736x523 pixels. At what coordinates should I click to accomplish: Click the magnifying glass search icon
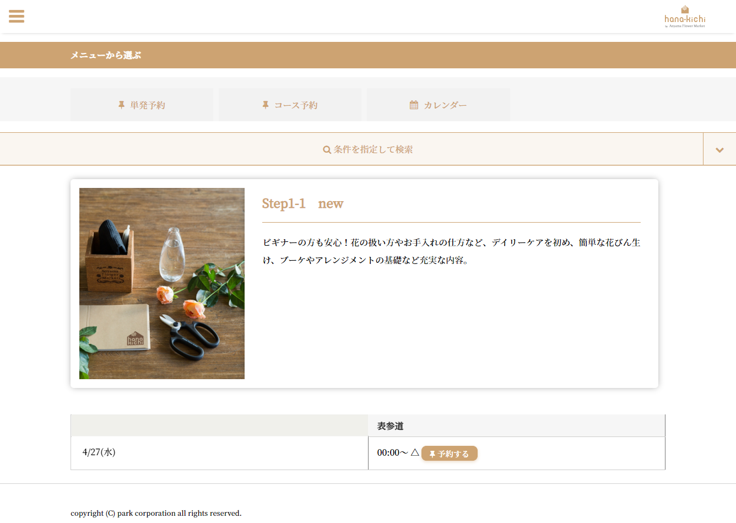[x=327, y=149]
